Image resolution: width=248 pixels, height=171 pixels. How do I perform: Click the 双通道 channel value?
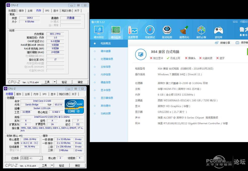click(70, 18)
